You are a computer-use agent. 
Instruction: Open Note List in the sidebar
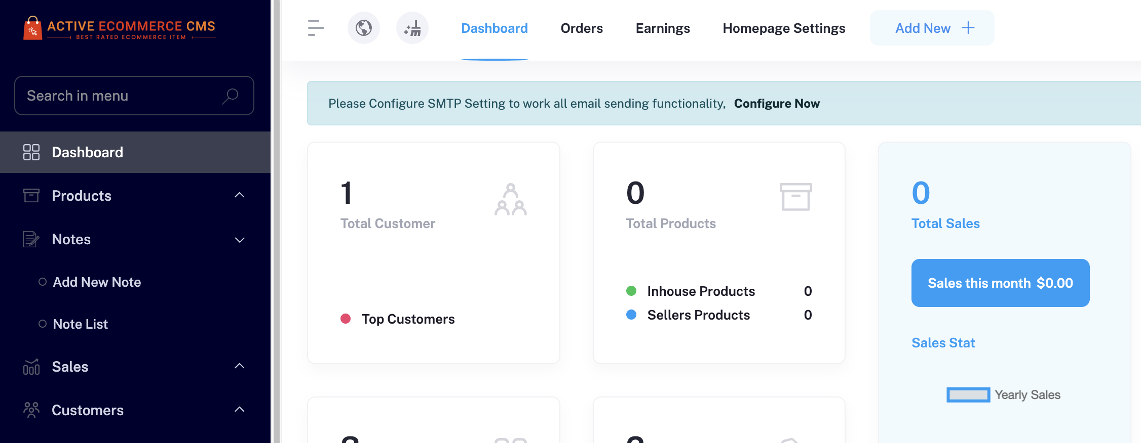(x=81, y=324)
